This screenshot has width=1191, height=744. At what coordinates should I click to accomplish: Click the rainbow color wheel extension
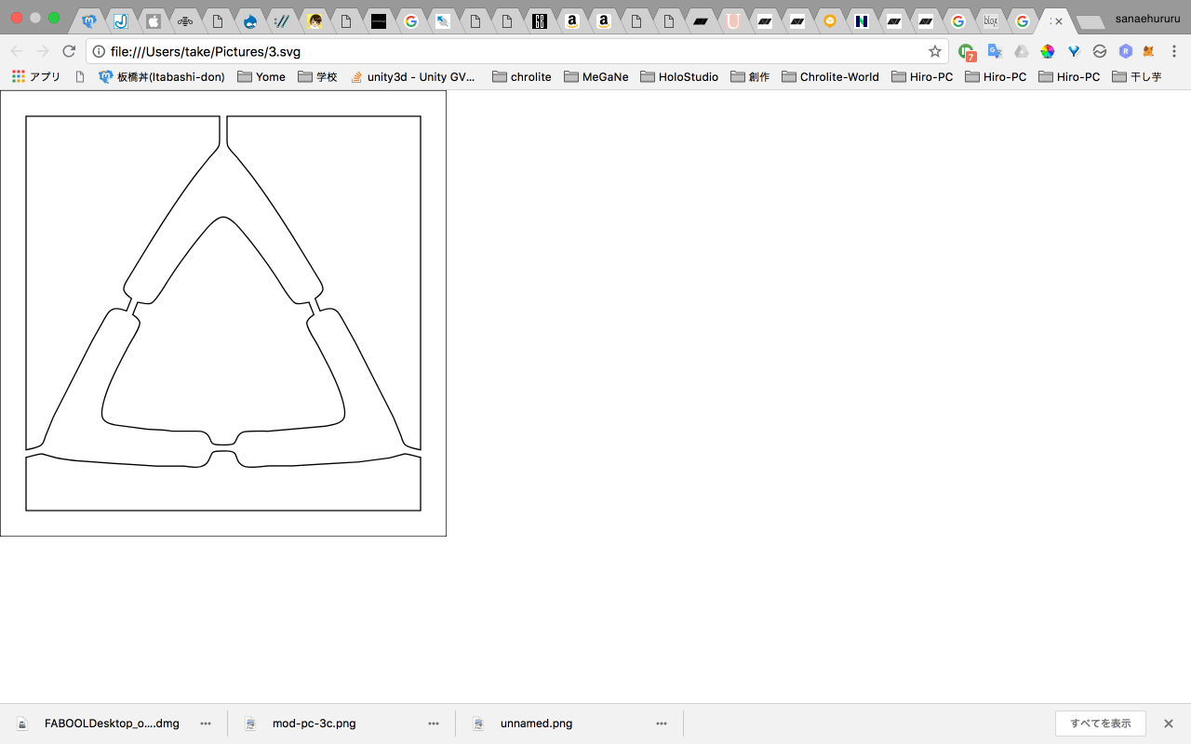point(1048,51)
